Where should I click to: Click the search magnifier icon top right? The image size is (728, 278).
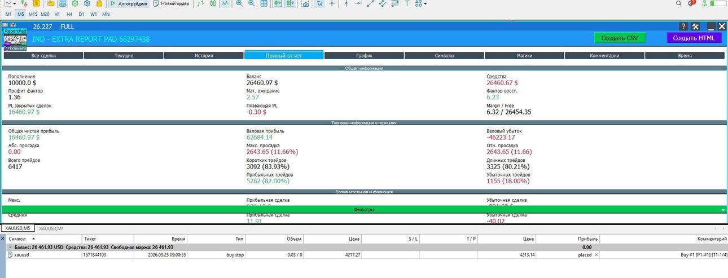coord(678,3)
